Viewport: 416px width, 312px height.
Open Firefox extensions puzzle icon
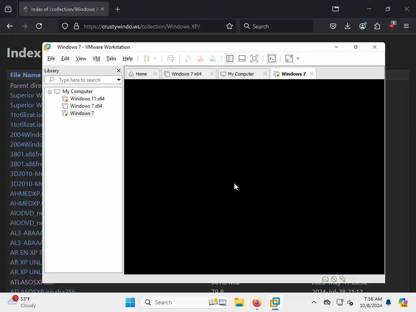tap(377, 26)
